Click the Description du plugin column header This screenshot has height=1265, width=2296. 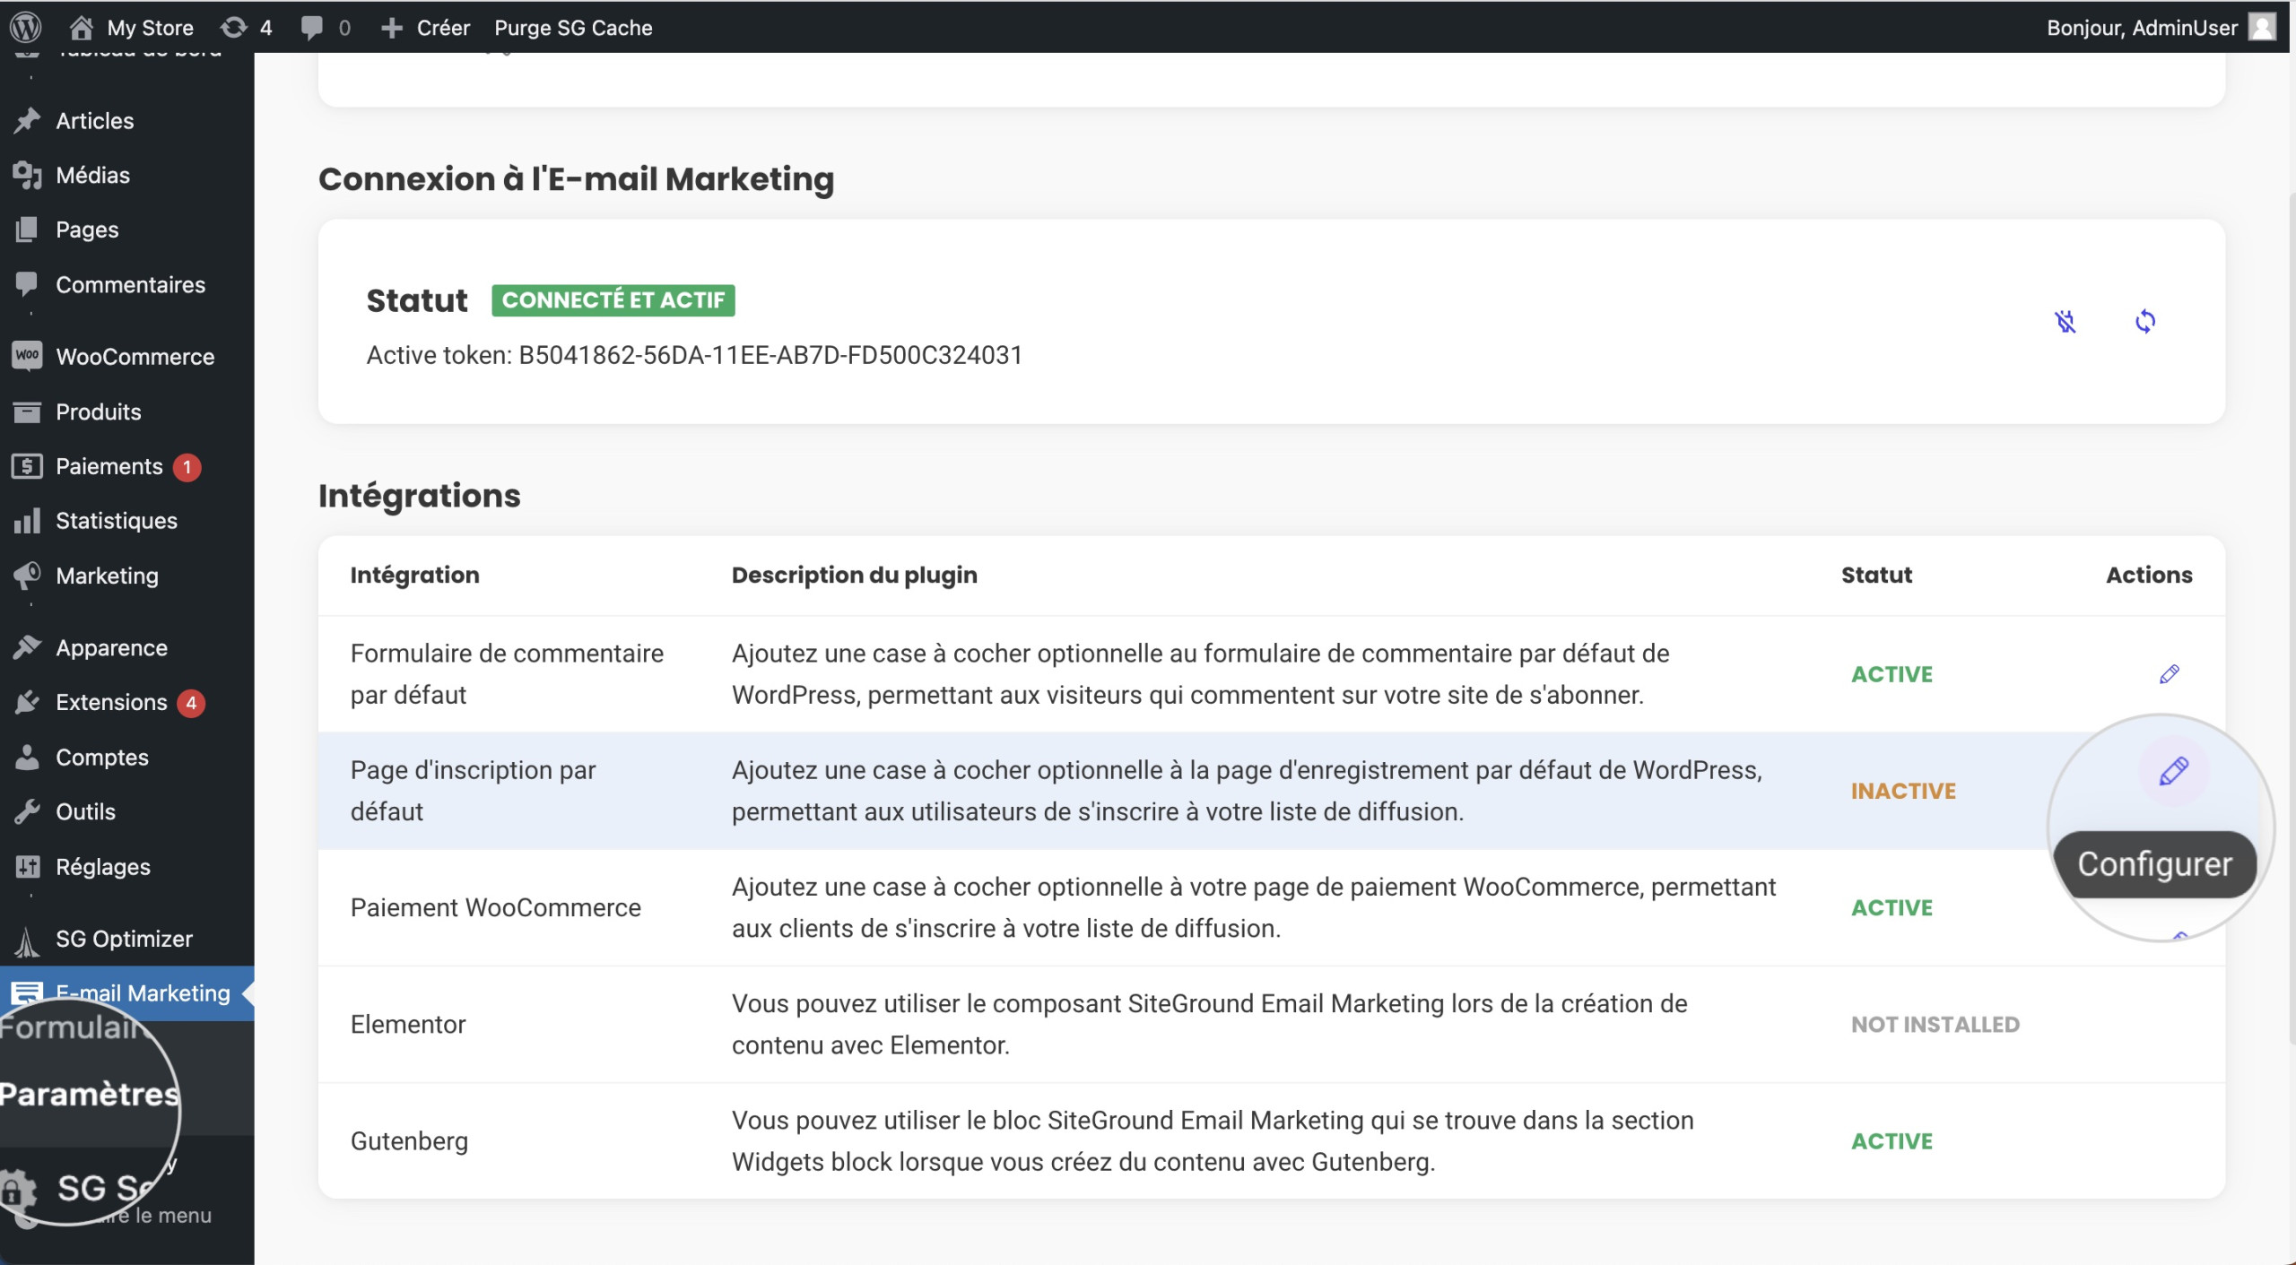pyautogui.click(x=854, y=575)
